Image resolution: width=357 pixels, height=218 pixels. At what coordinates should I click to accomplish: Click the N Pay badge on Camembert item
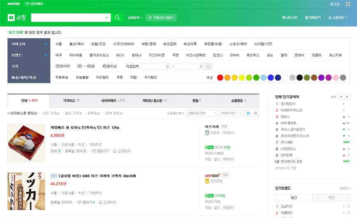[x=209, y=147]
